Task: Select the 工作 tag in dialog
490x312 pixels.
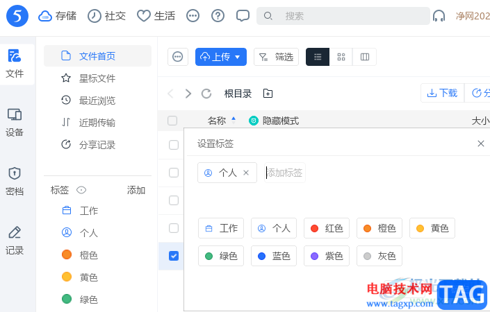Action: tap(221, 228)
